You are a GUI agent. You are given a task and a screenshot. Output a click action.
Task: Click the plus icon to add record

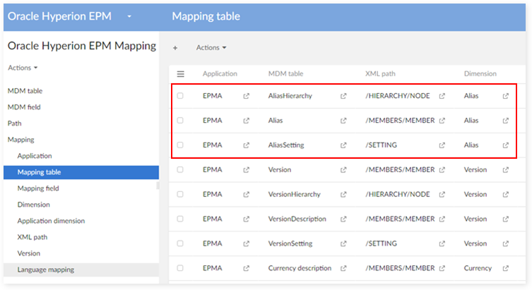coord(175,48)
